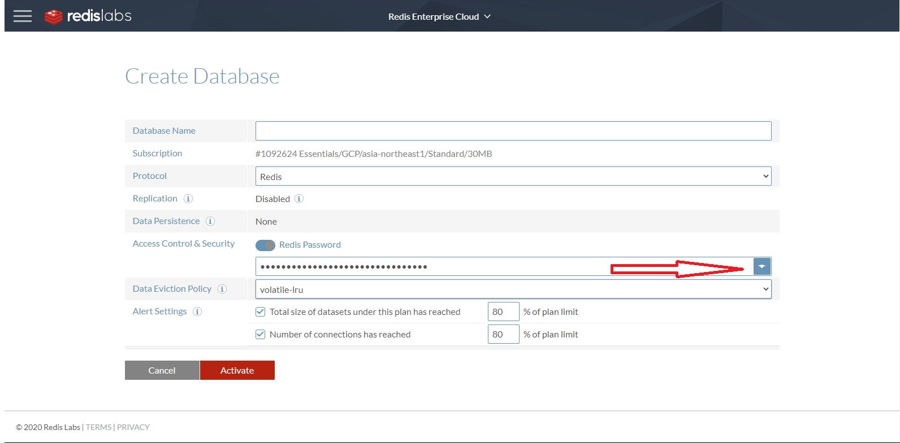Click the Data Persistence info icon
900x443 pixels.
click(210, 221)
